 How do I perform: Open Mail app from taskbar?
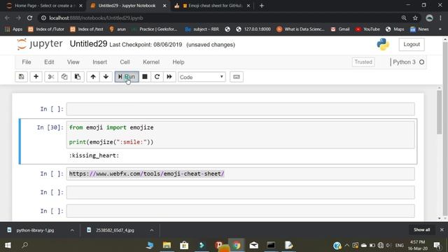(x=253, y=245)
